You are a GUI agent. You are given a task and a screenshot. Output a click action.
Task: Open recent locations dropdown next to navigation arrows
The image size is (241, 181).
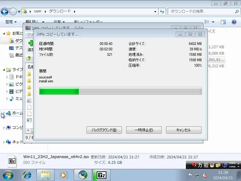coord(19,11)
